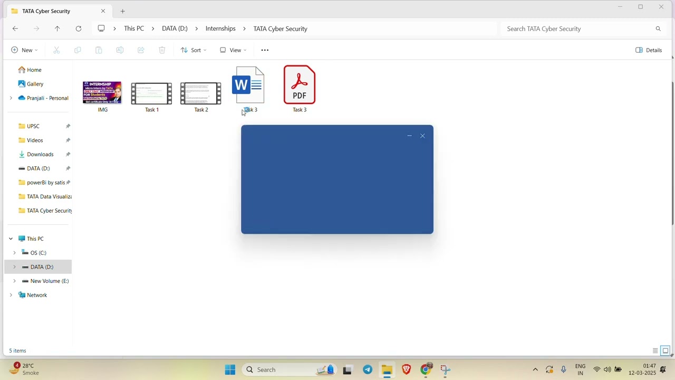Viewport: 675px width, 380px height.
Task: Click the Share icon in toolbar
Action: click(141, 50)
